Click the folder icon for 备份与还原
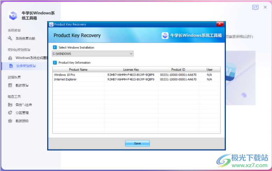This screenshot has width=272, height=171. coord(10,105)
